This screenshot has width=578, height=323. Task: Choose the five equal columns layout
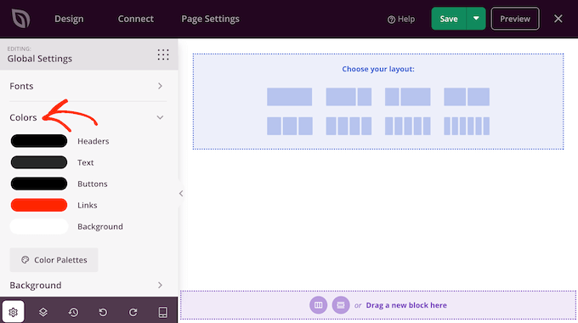(408, 126)
